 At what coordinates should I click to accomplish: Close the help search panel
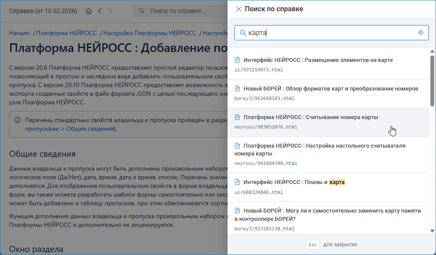tap(238, 9)
